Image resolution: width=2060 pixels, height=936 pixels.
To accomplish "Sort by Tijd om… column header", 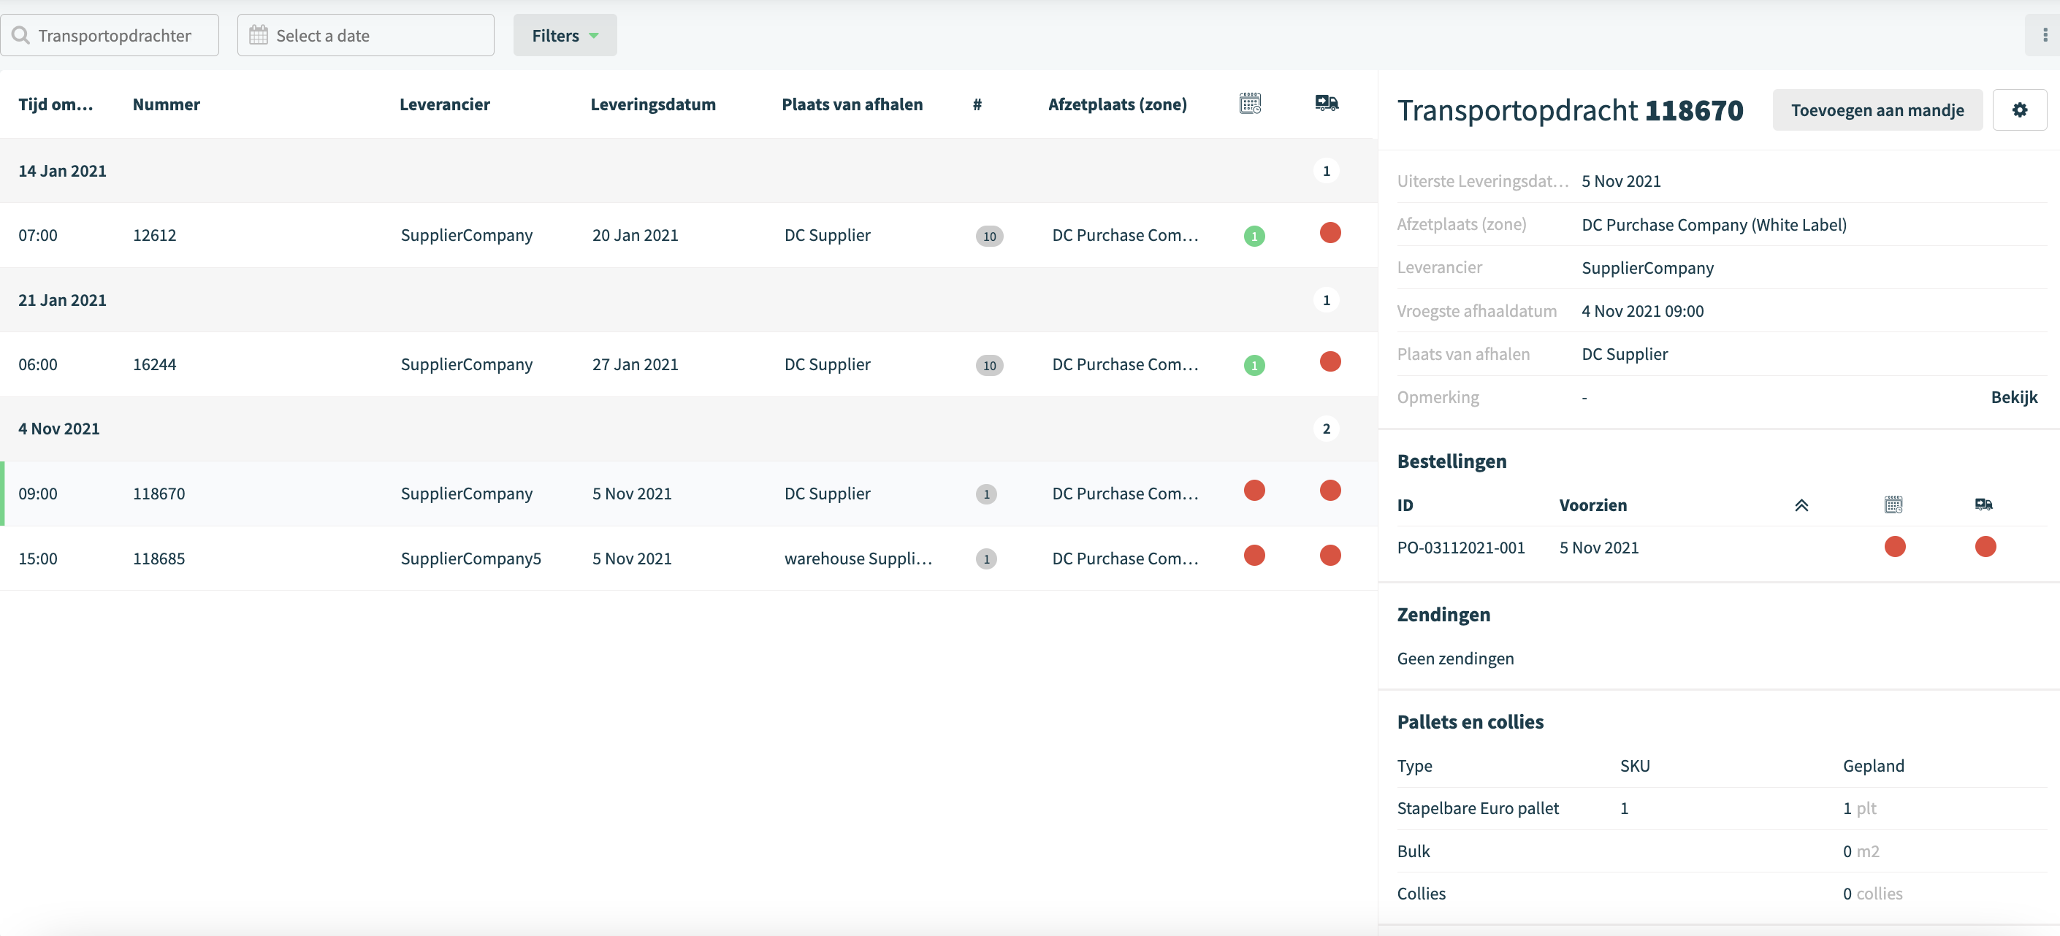I will tap(56, 104).
